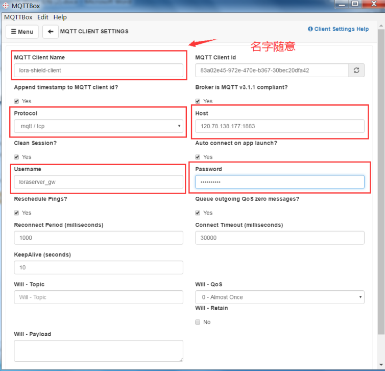Screen dimensions: 385x371
Task: Close the MQTTBox window
Action: [373, 4]
